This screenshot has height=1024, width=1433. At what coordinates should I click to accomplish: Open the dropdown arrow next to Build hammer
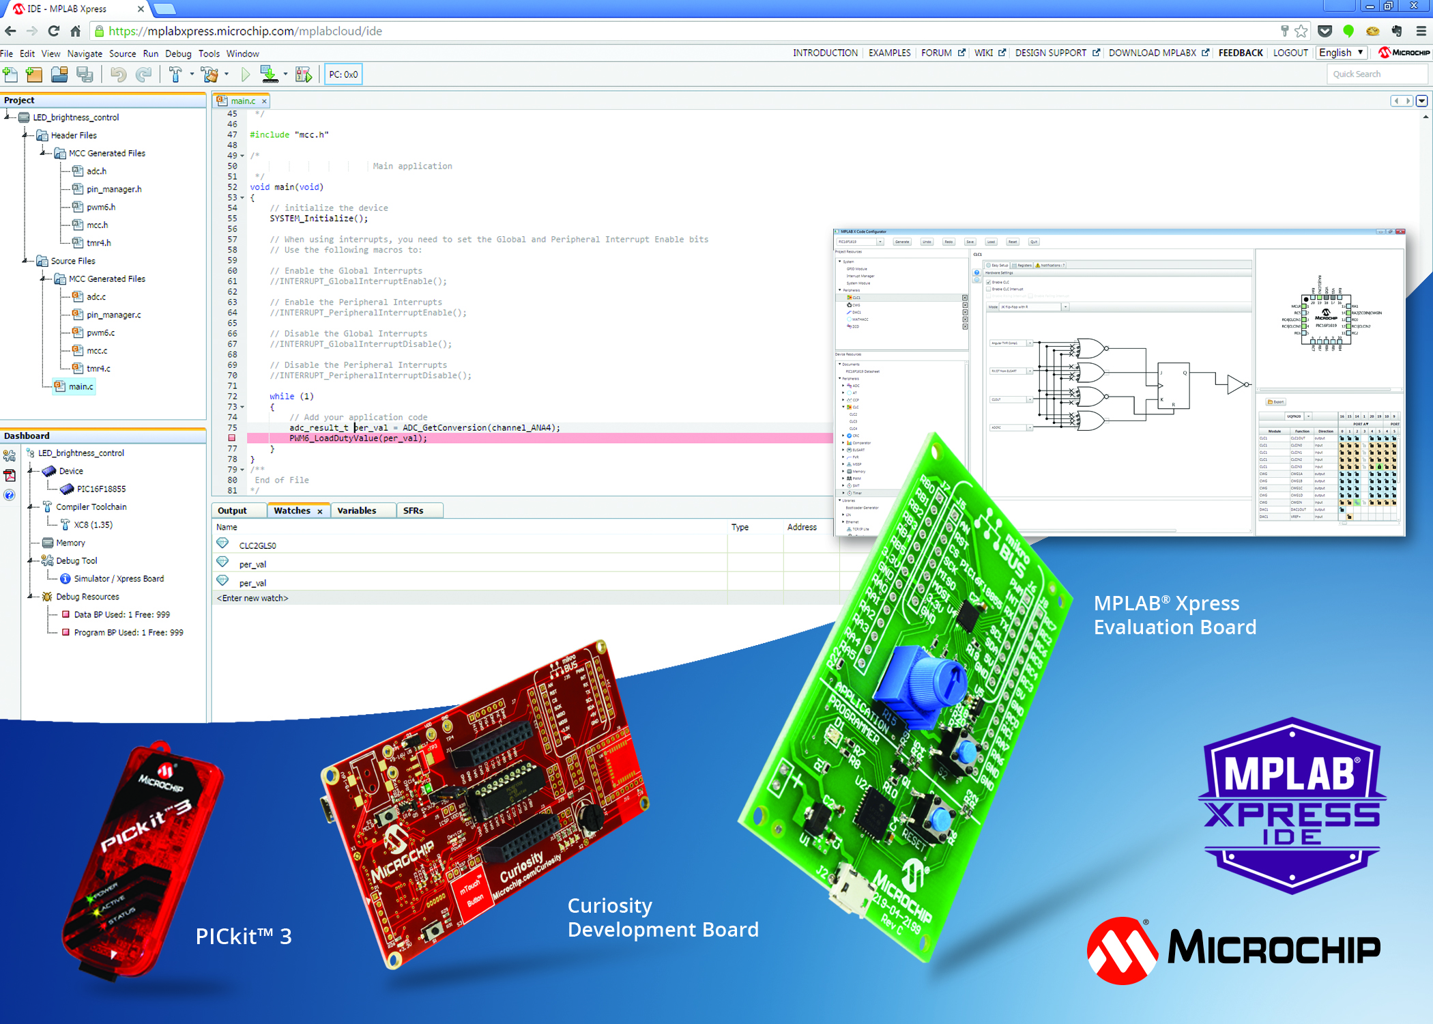tap(192, 74)
